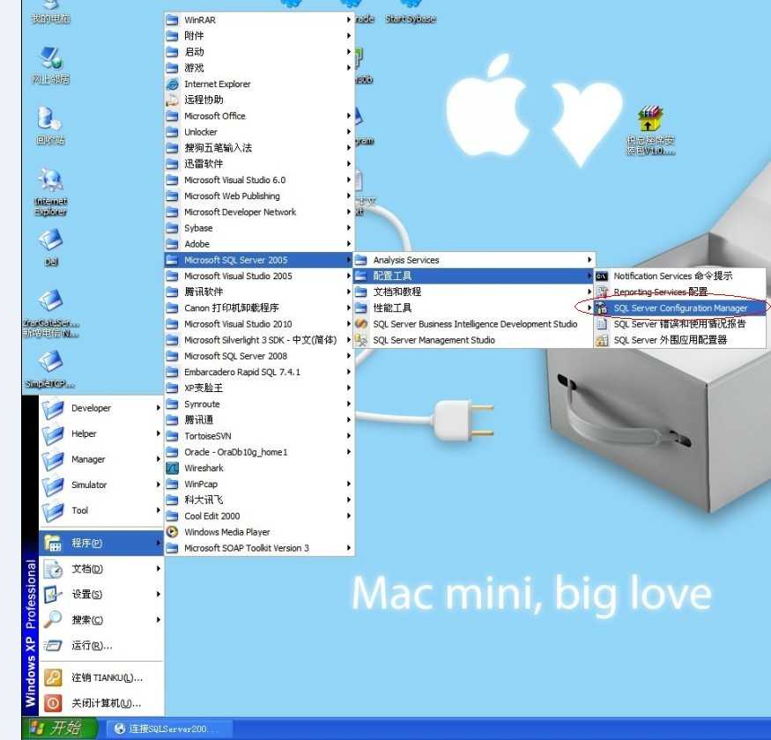Select Oracle - OraDb10g_home1 folder
Screen dimensions: 771x740
point(259,452)
